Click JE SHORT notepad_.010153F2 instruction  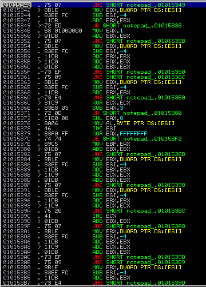click(x=137, y=138)
